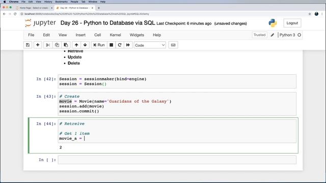Restart the kernel icon

click(x=120, y=45)
